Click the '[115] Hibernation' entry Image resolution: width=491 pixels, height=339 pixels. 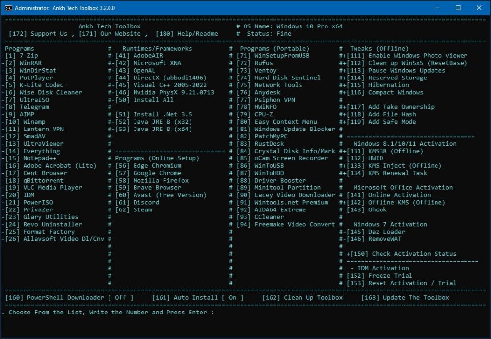(x=378, y=85)
